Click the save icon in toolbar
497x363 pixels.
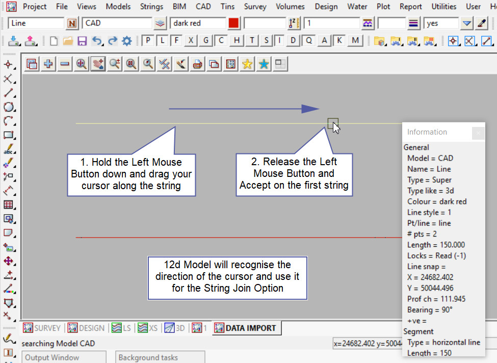pos(82,41)
